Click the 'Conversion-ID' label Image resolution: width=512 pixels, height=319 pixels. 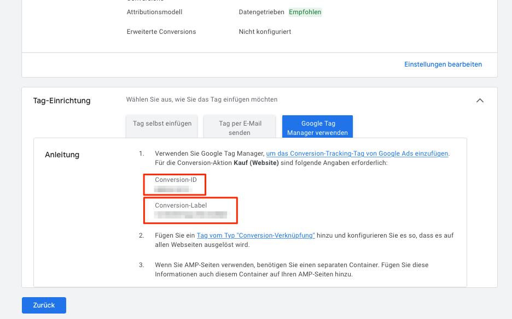(176, 180)
